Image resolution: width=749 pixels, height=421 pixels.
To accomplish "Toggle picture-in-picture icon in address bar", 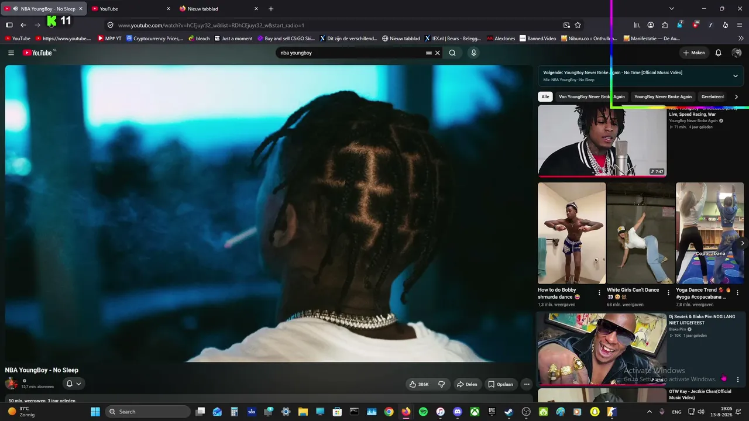I will click(566, 25).
